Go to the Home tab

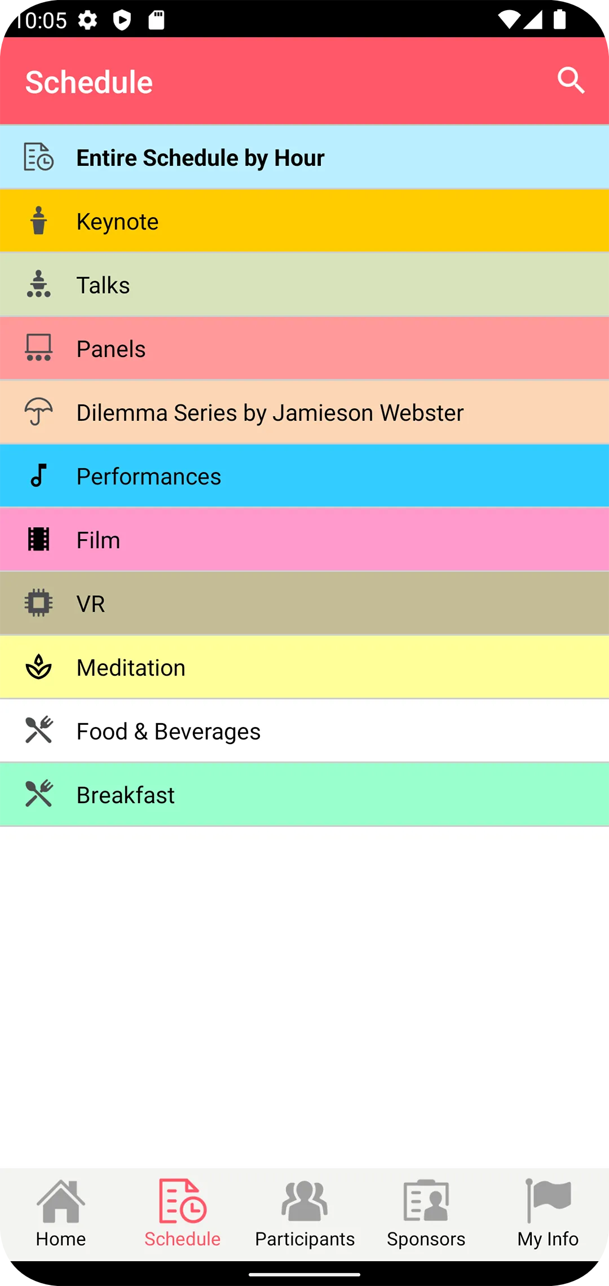(61, 1214)
